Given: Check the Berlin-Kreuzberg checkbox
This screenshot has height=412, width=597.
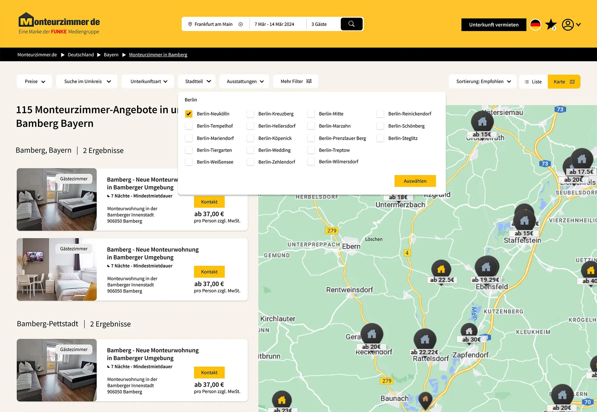Looking at the screenshot, I should coord(250,114).
